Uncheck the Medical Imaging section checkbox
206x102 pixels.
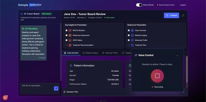[x=129, y=35]
